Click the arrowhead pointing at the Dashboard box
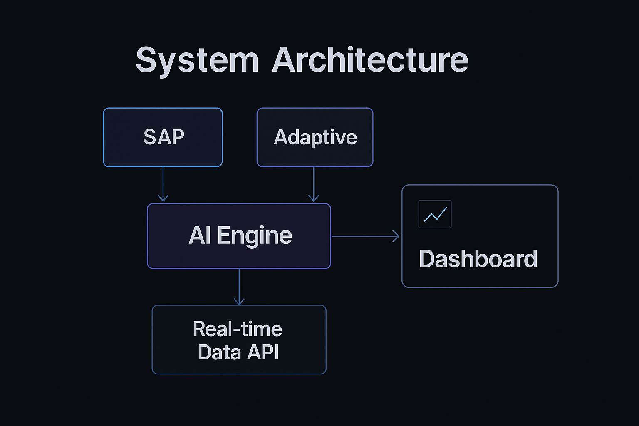This screenshot has height=426, width=639. [x=396, y=236]
